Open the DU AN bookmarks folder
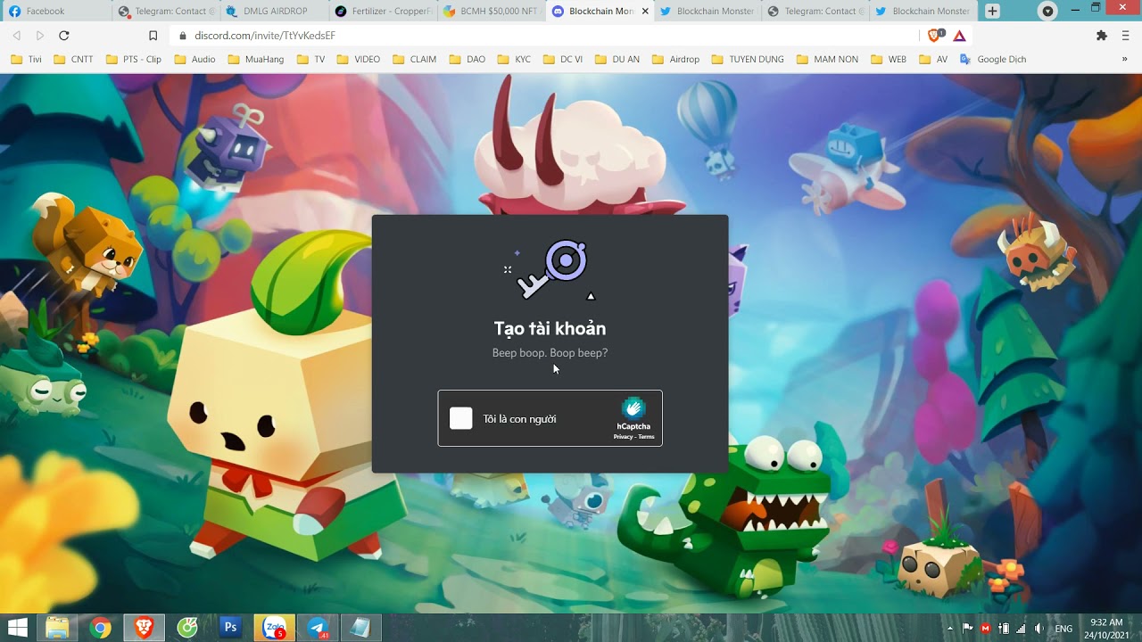Image resolution: width=1142 pixels, height=642 pixels. point(617,60)
